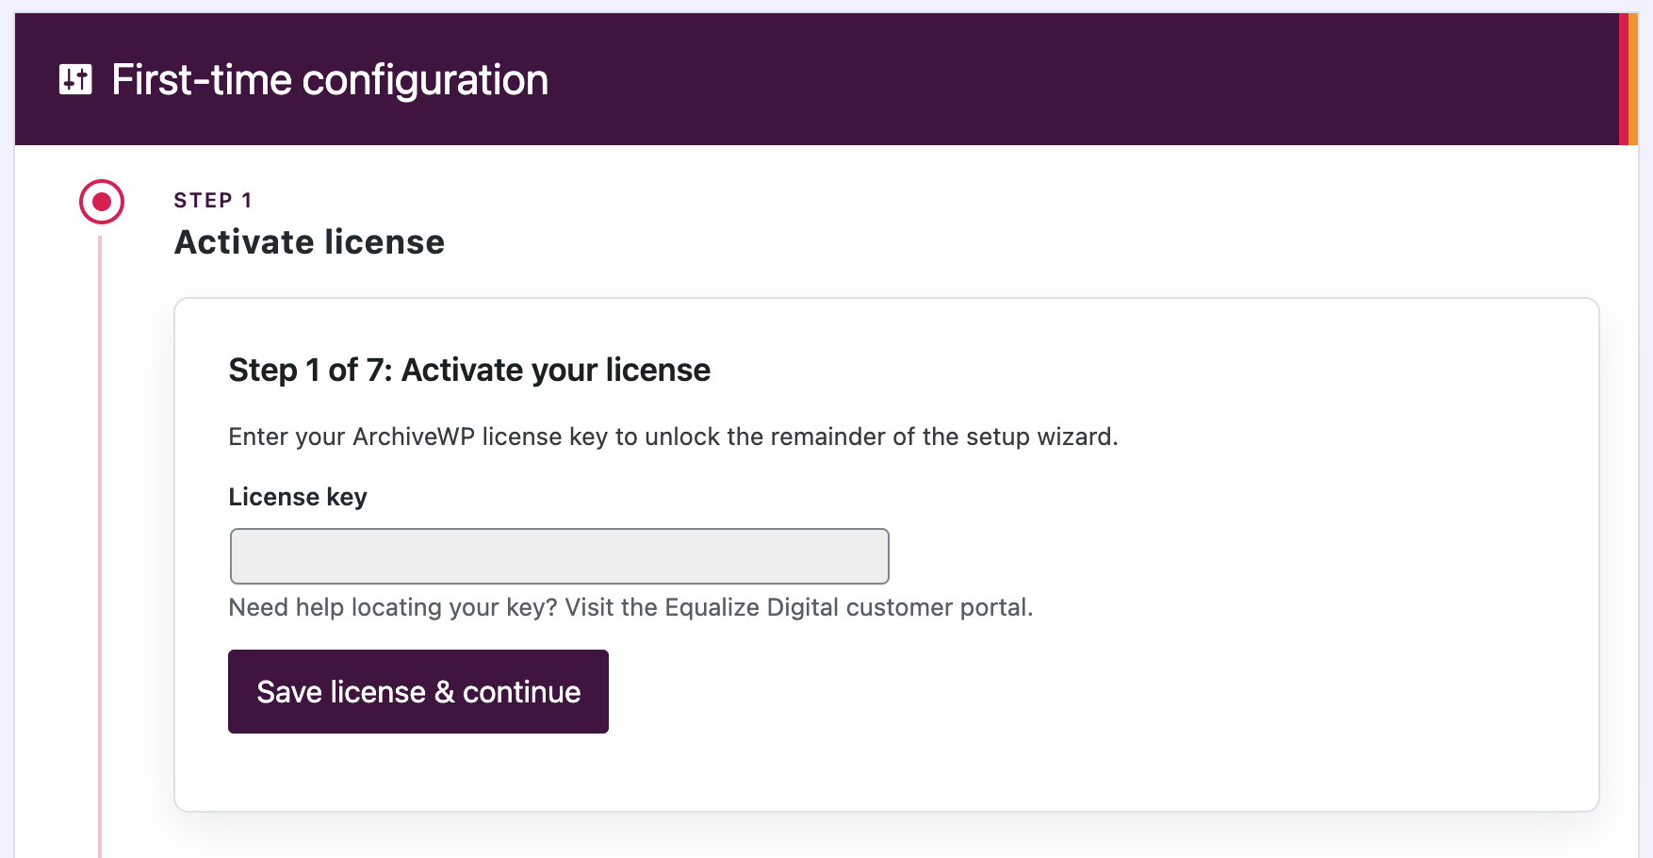
Task: Click inside the License key input field
Action: click(x=558, y=556)
